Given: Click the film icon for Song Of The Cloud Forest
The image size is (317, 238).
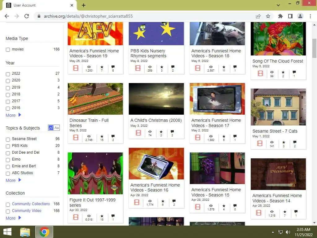Looking at the screenshot, I should pos(260,73).
